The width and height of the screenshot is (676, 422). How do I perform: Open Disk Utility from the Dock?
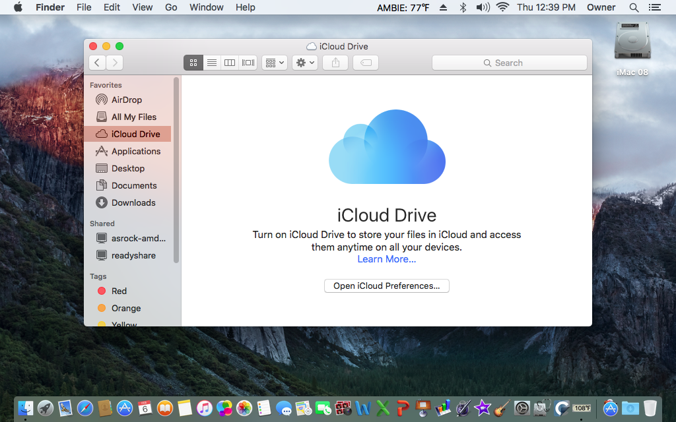pyautogui.click(x=542, y=407)
